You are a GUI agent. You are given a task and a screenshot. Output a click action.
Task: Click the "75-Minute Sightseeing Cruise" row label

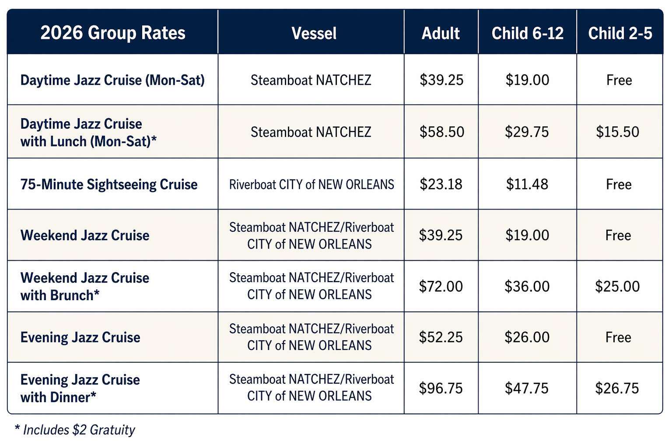(x=109, y=184)
